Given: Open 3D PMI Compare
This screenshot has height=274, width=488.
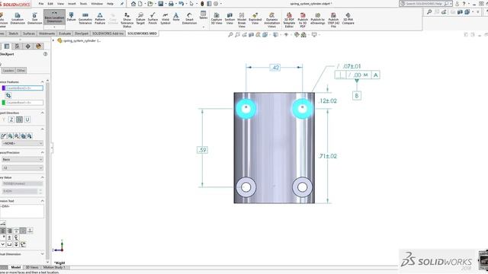Looking at the screenshot, I should tap(348, 18).
